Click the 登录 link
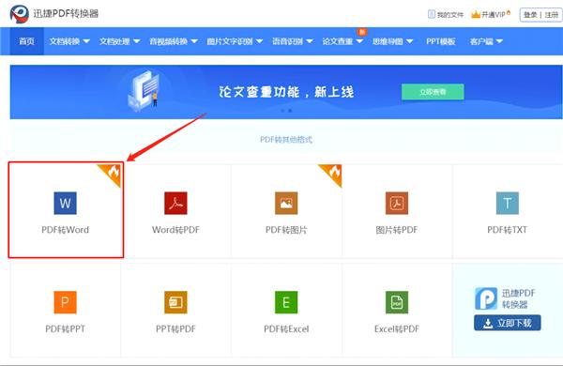Screen dimensions: 563x366 530,15
